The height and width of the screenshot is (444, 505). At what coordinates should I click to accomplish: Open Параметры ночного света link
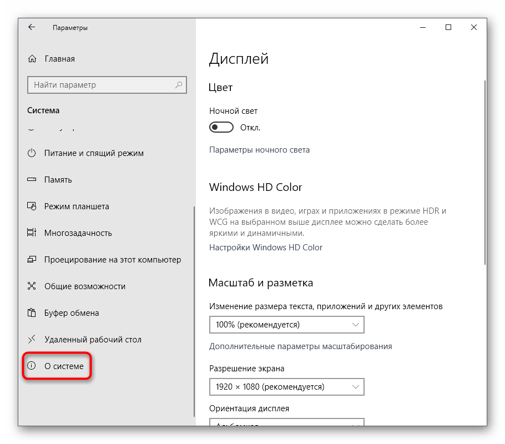[259, 150]
